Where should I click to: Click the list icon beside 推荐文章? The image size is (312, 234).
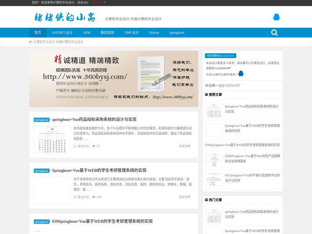click(x=206, y=94)
